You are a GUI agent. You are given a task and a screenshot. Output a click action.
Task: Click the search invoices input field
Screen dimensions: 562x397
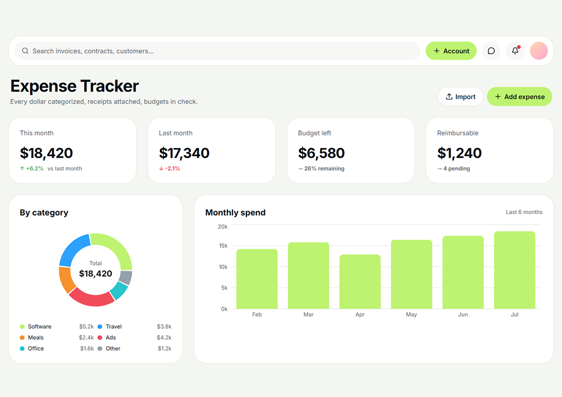pyautogui.click(x=217, y=51)
